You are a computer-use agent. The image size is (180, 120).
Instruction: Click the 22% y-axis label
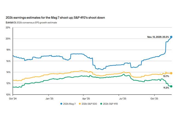[8, 27]
